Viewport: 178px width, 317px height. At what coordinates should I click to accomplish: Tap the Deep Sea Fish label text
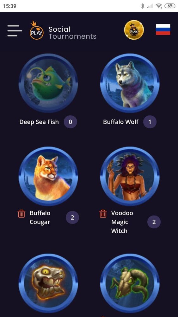point(39,122)
